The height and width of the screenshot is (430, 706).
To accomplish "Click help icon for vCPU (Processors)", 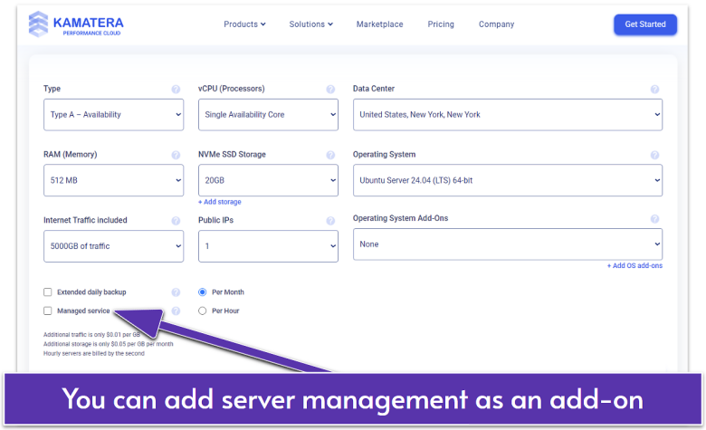I will (x=330, y=90).
